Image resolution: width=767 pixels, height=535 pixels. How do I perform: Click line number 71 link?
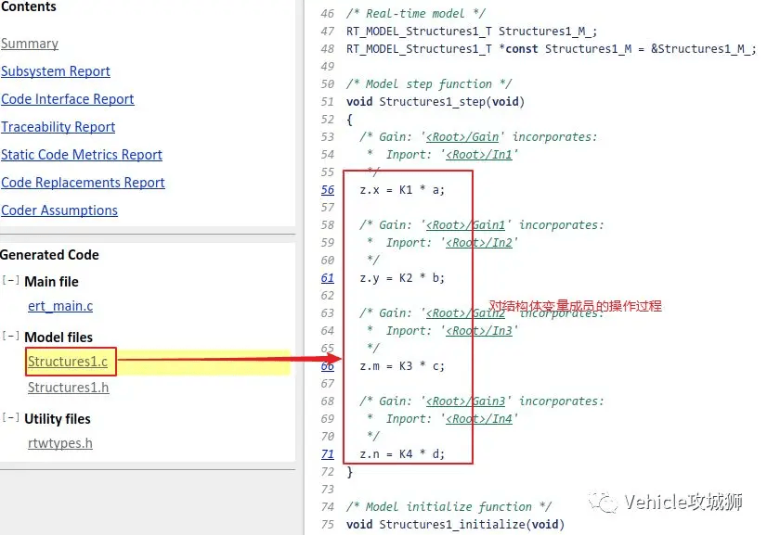pos(328,454)
